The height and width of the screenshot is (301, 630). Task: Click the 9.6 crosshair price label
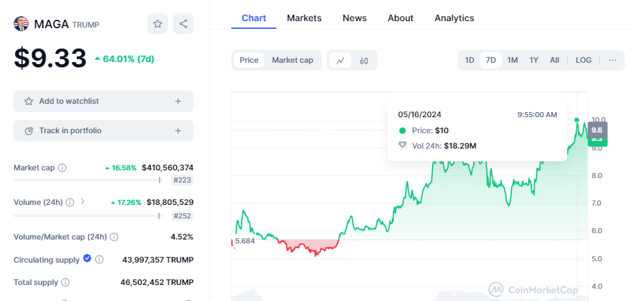(x=597, y=130)
